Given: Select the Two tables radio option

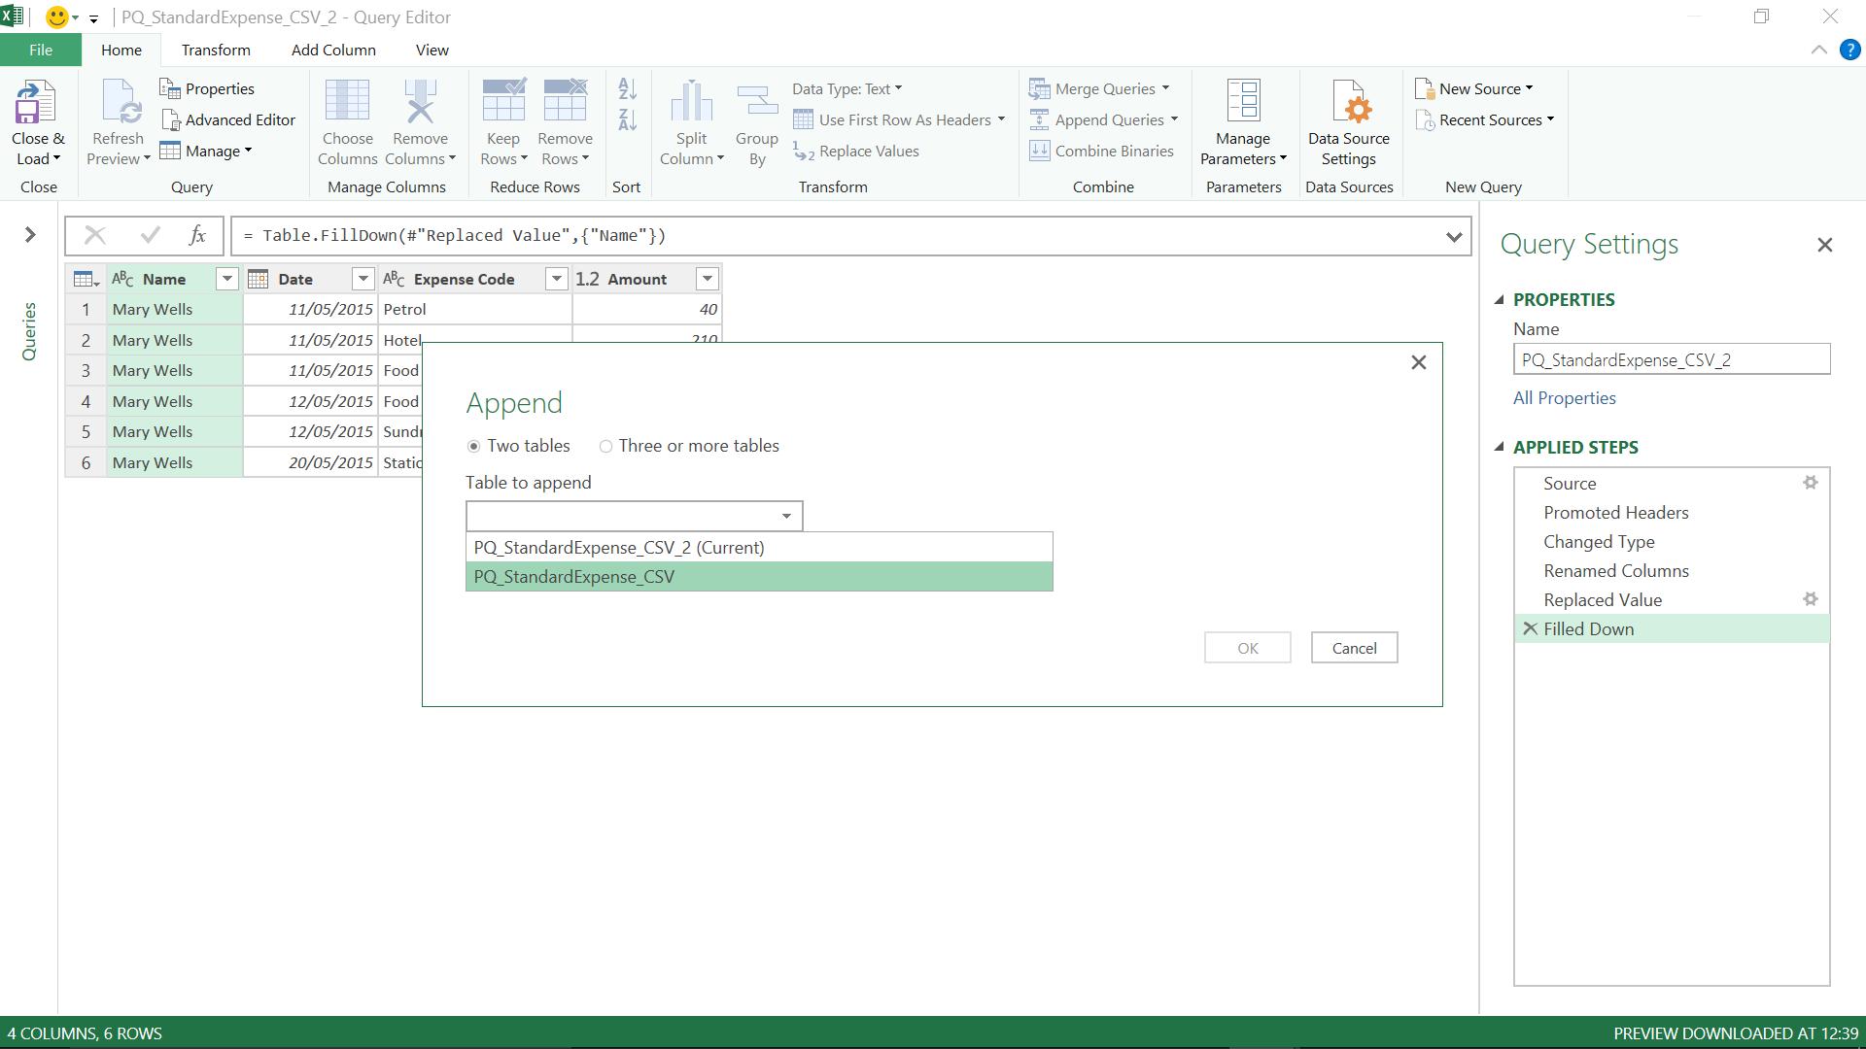Looking at the screenshot, I should 473,447.
